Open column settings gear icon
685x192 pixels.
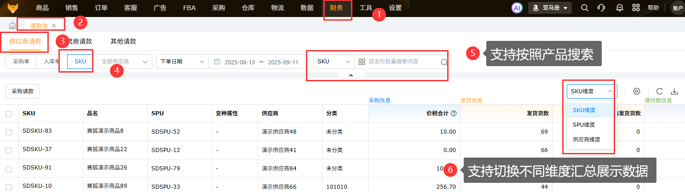637,91
